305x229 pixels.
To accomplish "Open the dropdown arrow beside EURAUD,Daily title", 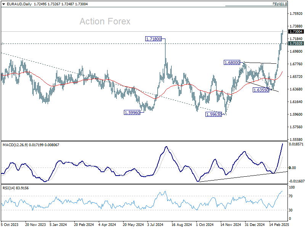I will pyautogui.click(x=3, y=4).
